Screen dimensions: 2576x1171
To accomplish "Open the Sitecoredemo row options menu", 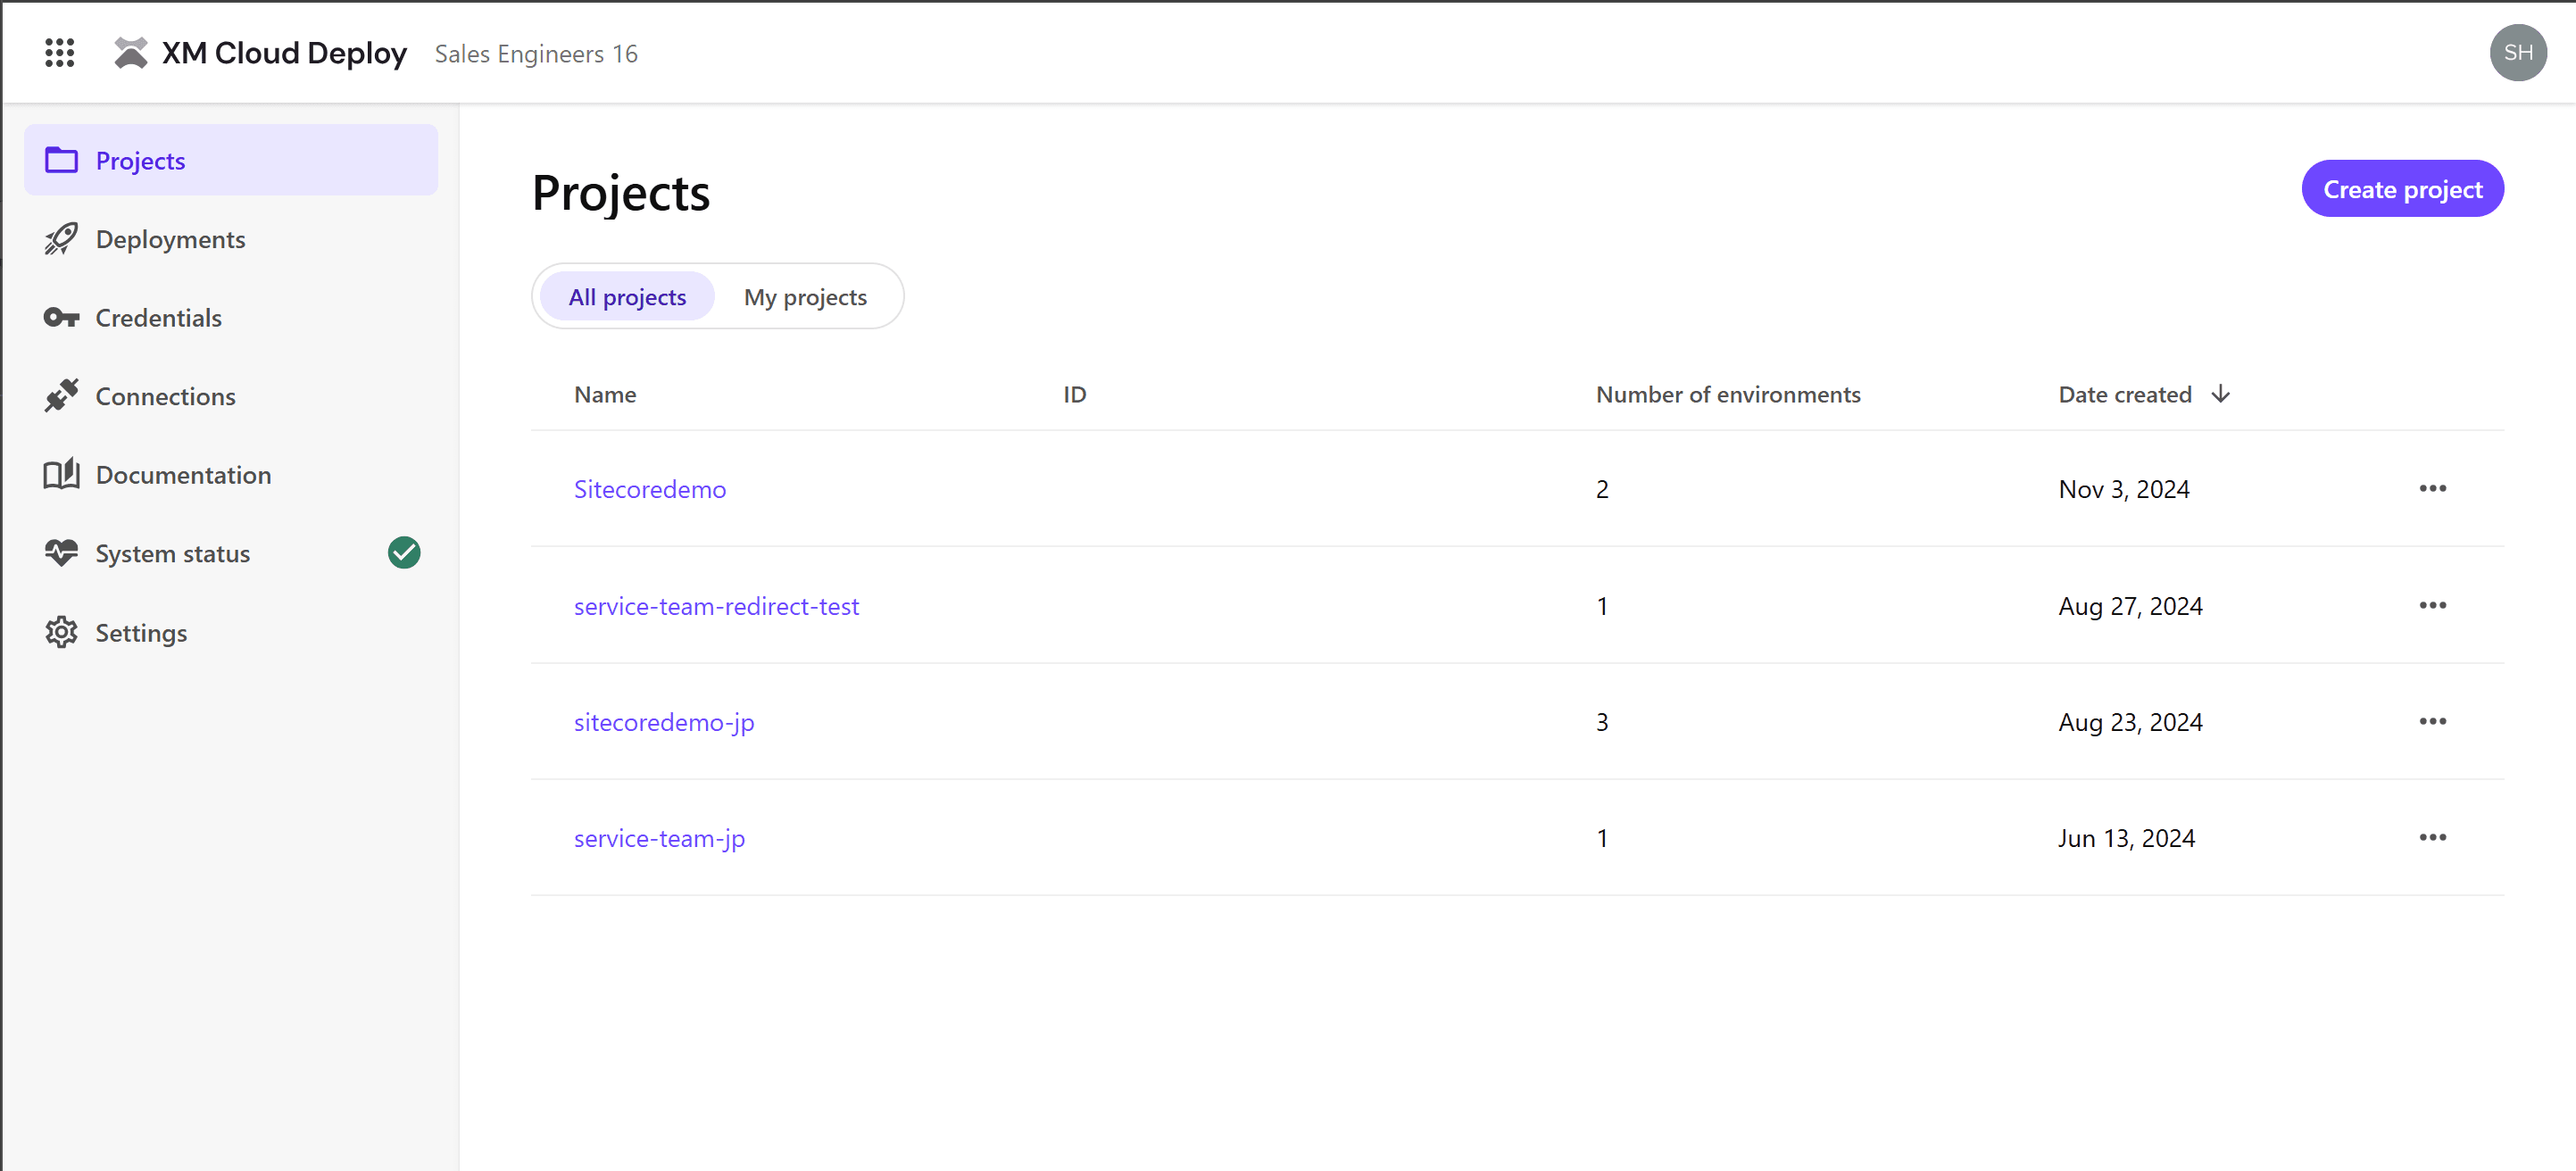I will pos(2432,489).
